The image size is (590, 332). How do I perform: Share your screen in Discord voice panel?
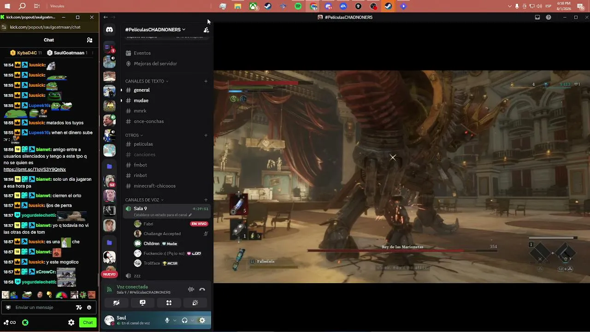click(142, 303)
